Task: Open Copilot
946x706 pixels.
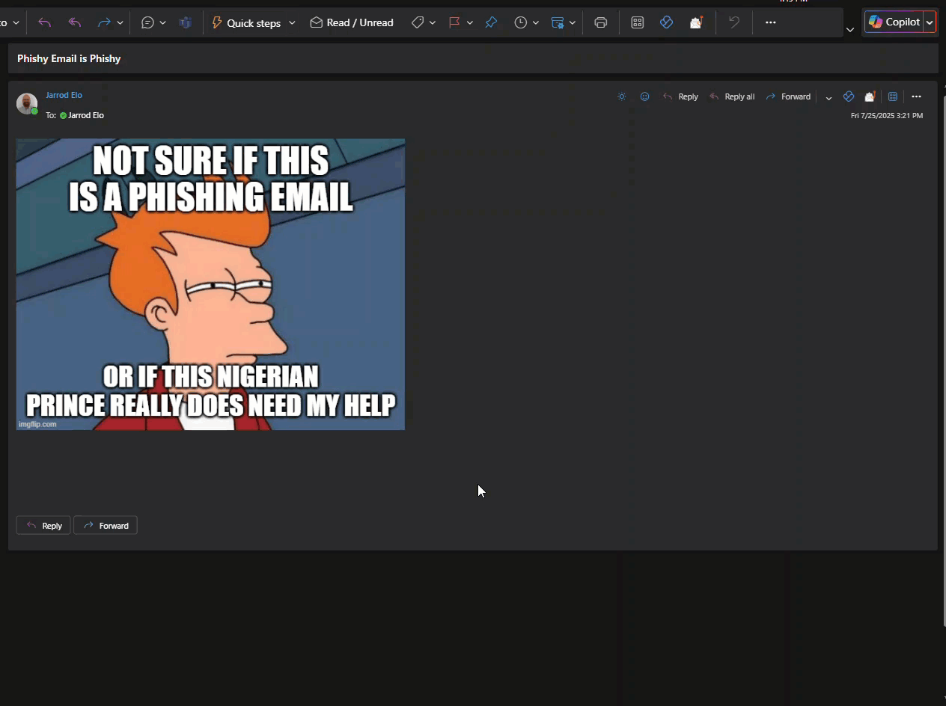Action: click(894, 22)
